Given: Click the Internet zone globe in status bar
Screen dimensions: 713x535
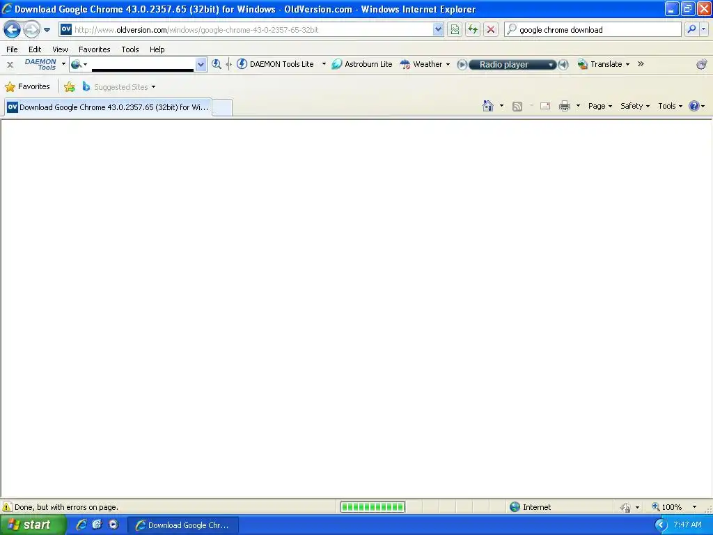Looking at the screenshot, I should pos(515,507).
